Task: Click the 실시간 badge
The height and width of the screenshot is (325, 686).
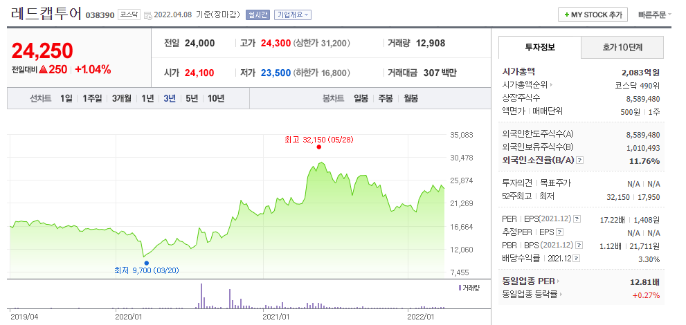Action: 258,15
